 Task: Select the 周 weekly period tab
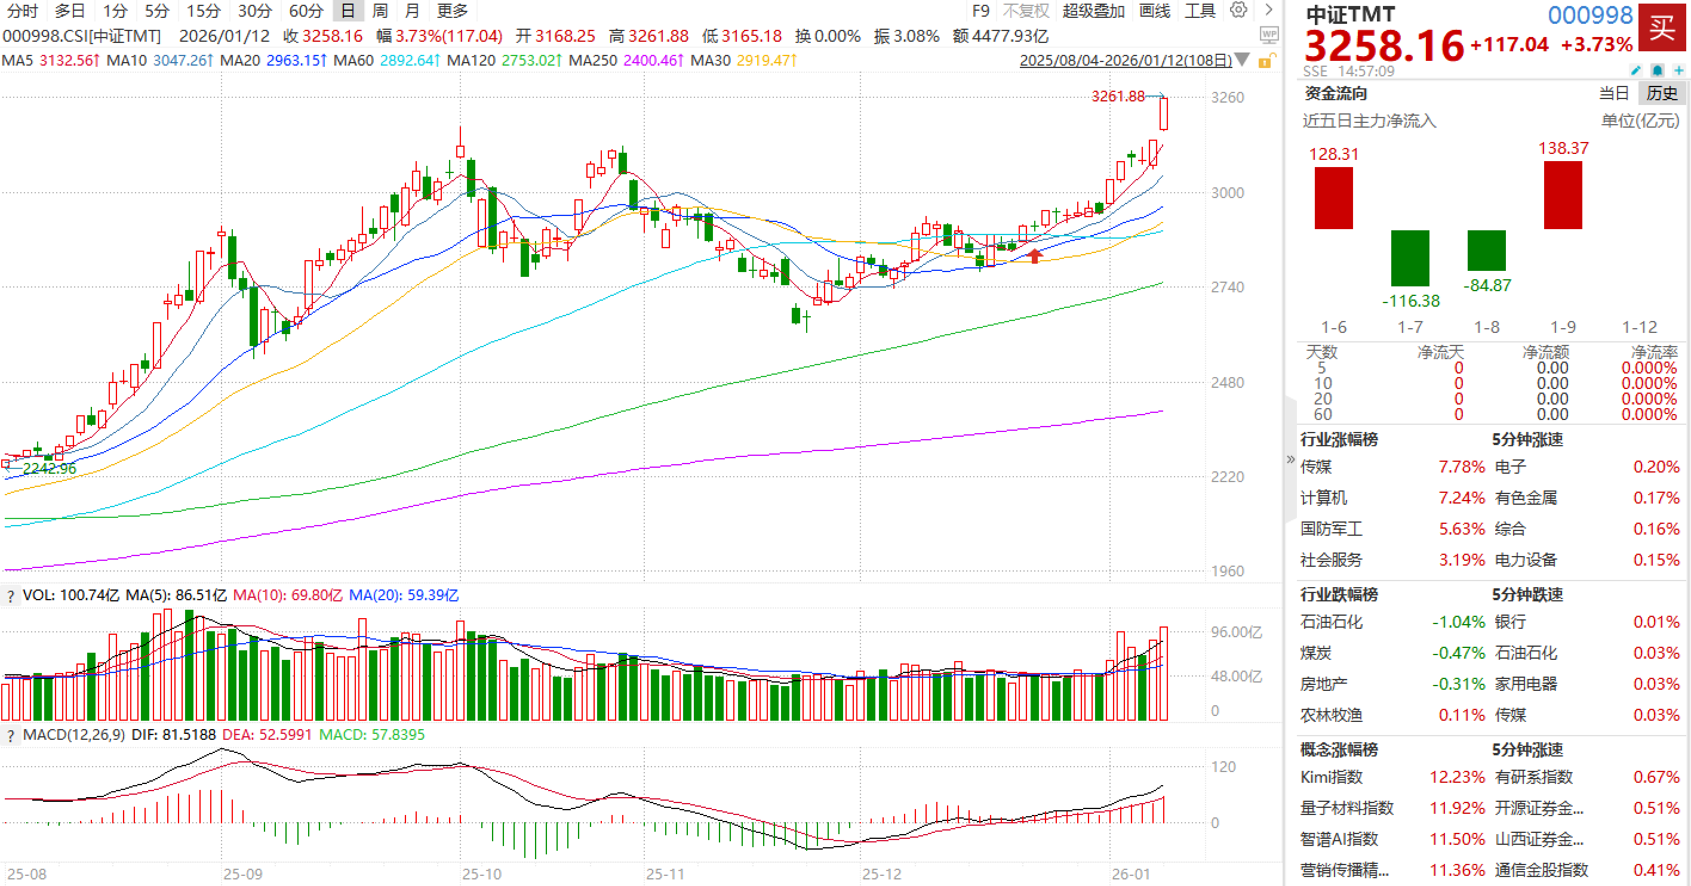click(379, 11)
